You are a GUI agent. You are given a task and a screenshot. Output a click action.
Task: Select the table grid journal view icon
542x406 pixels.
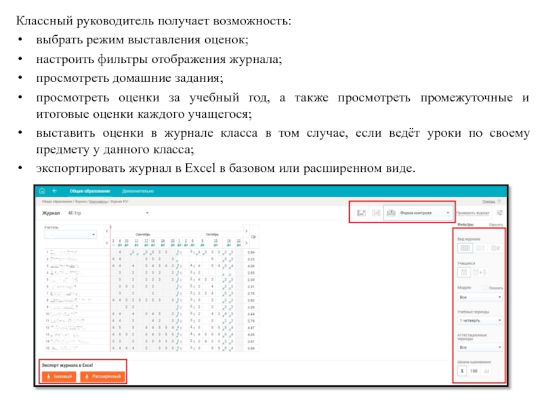(x=465, y=248)
